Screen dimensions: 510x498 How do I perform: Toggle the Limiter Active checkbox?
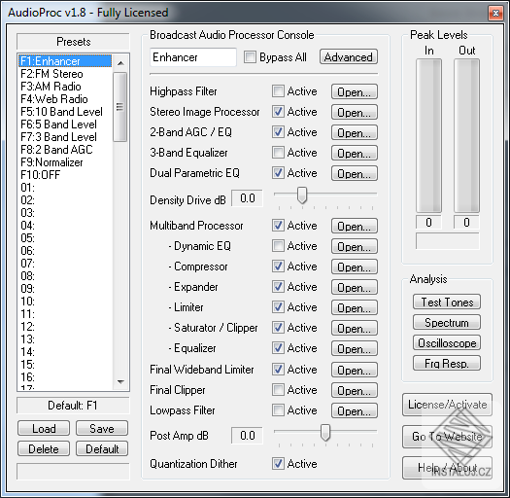point(278,307)
